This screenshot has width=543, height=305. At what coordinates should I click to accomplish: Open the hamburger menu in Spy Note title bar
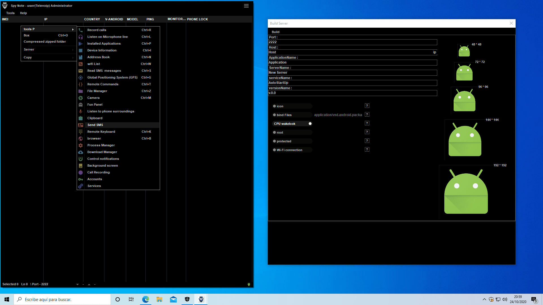click(246, 6)
